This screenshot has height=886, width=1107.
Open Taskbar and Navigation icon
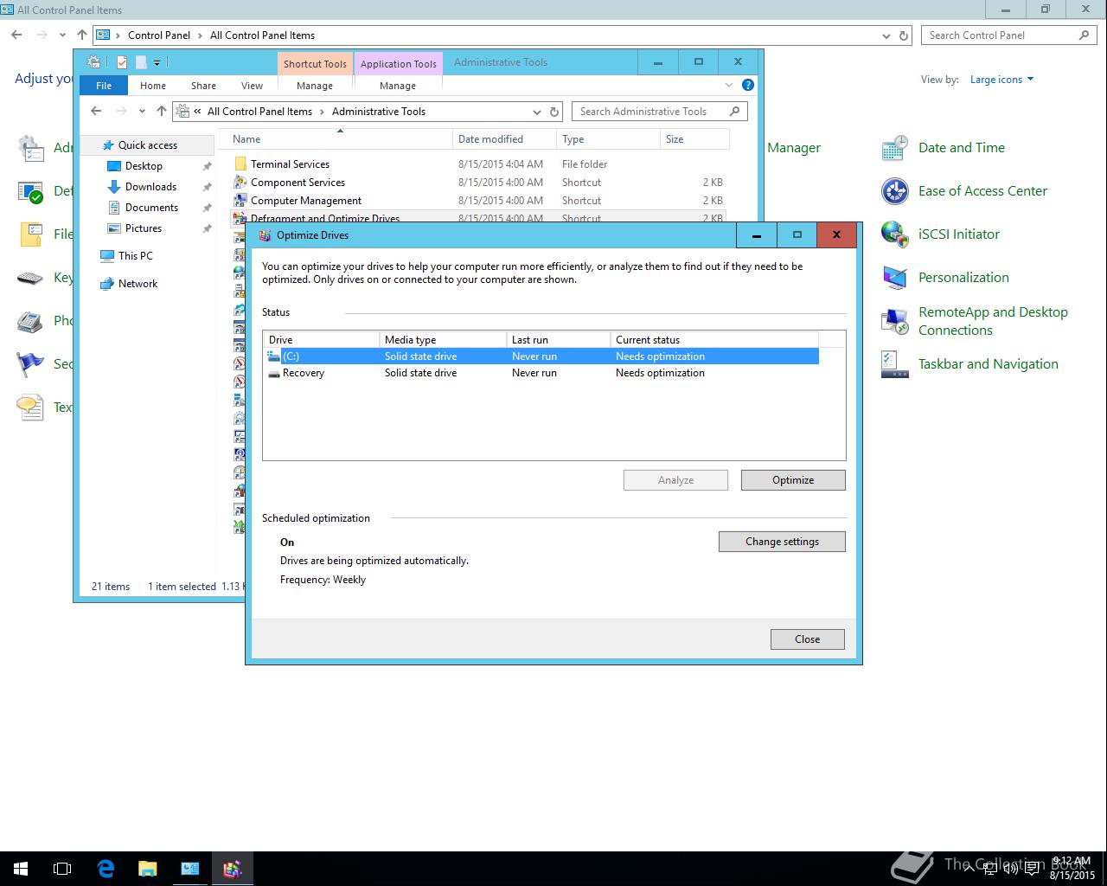(894, 364)
